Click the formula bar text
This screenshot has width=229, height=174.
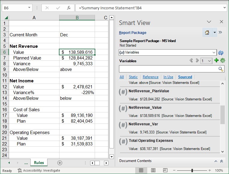(x=110, y=8)
